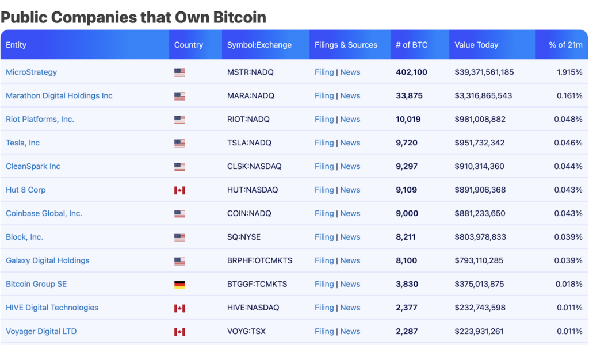589x345 pixels.
Task: Click the US flag in the Tesla row
Action: (179, 143)
